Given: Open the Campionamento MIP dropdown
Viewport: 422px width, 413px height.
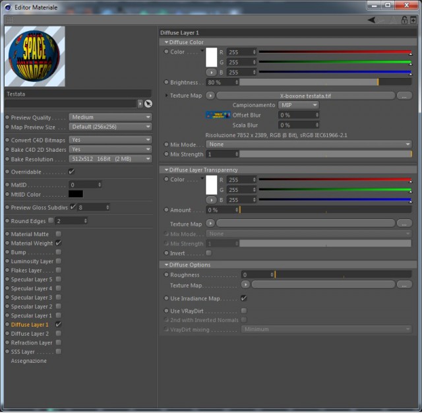Looking at the screenshot, I should (299, 105).
